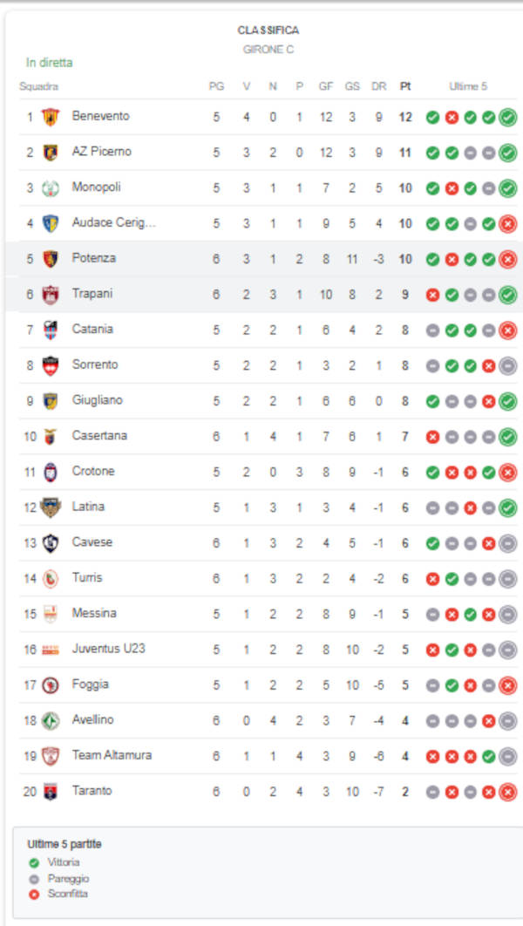Click the Crotone club logo
The height and width of the screenshot is (926, 523).
[51, 472]
